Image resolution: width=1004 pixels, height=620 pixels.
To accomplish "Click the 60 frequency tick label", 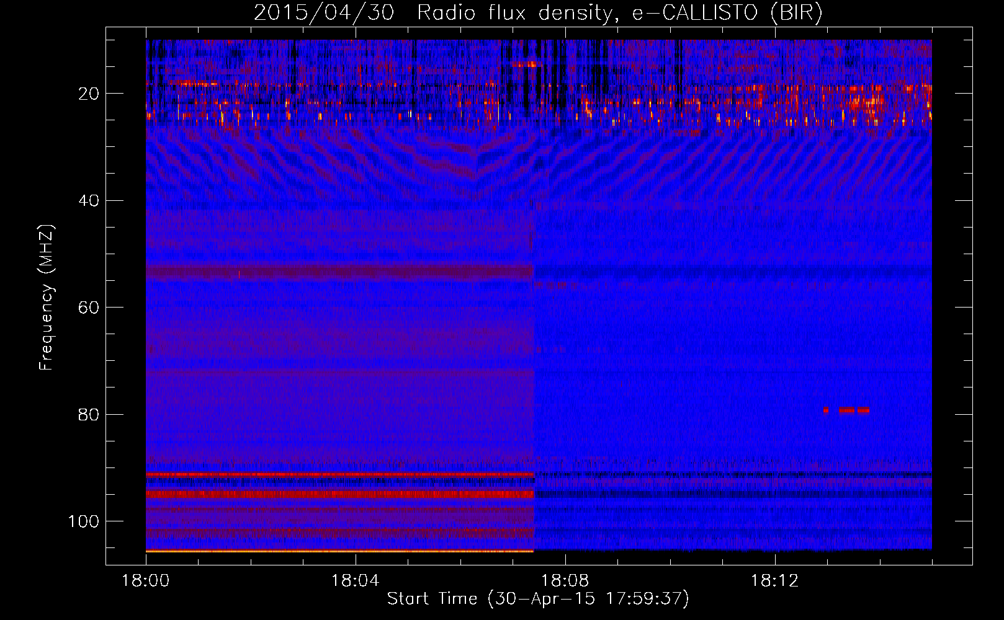I will click(89, 308).
